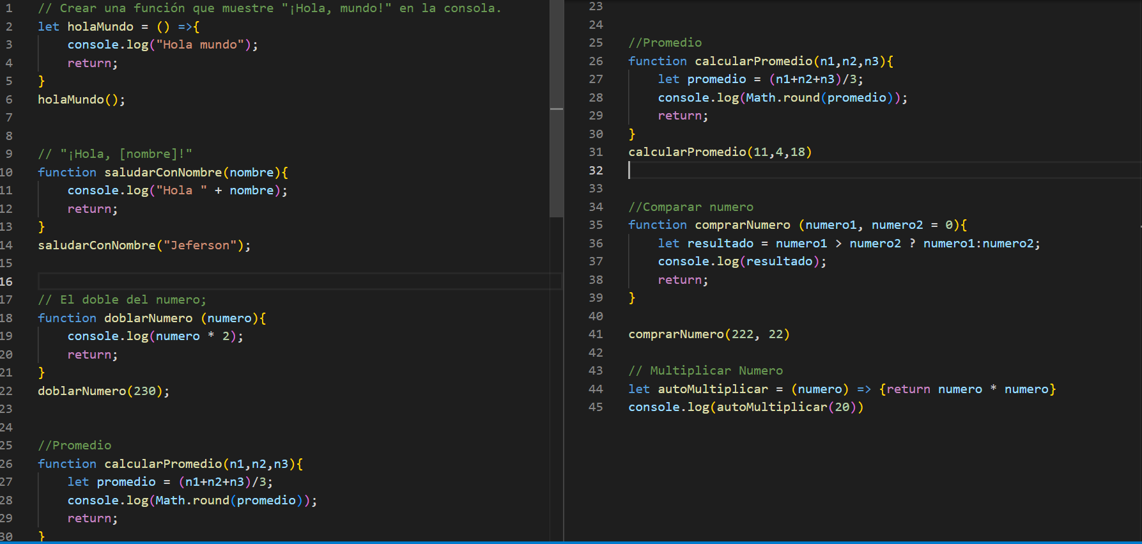Image resolution: width=1142 pixels, height=544 pixels.
Task: Click calcularPromedio declaration in the right editor pane
Action: tap(761, 61)
